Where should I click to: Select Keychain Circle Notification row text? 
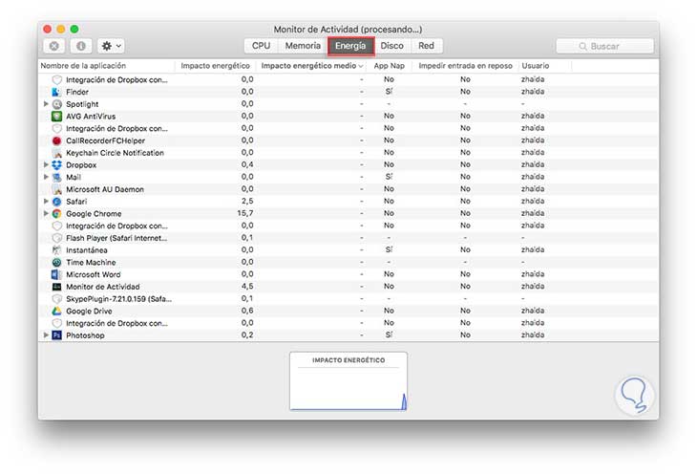(115, 153)
